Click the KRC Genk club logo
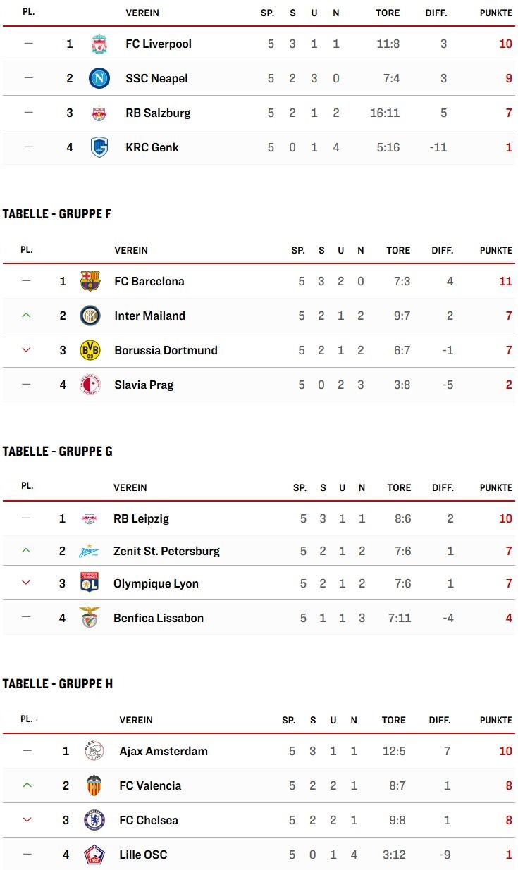The image size is (518, 870). point(99,147)
